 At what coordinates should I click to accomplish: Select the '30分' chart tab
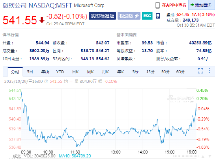[x=165, y=72]
